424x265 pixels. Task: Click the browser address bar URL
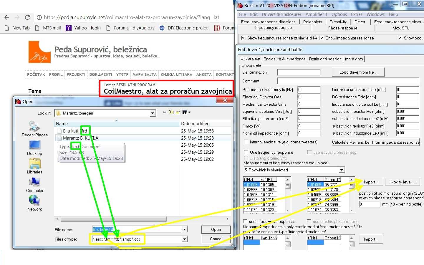131,17
